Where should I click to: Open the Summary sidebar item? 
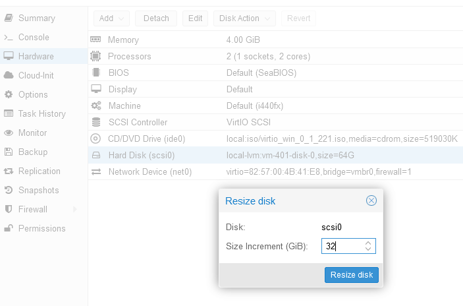(43, 18)
